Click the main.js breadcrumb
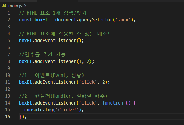Screen dimensions: 184x125 15,6
